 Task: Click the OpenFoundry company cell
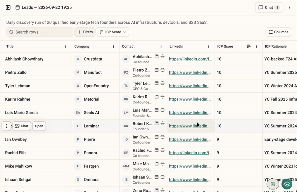(96, 86)
